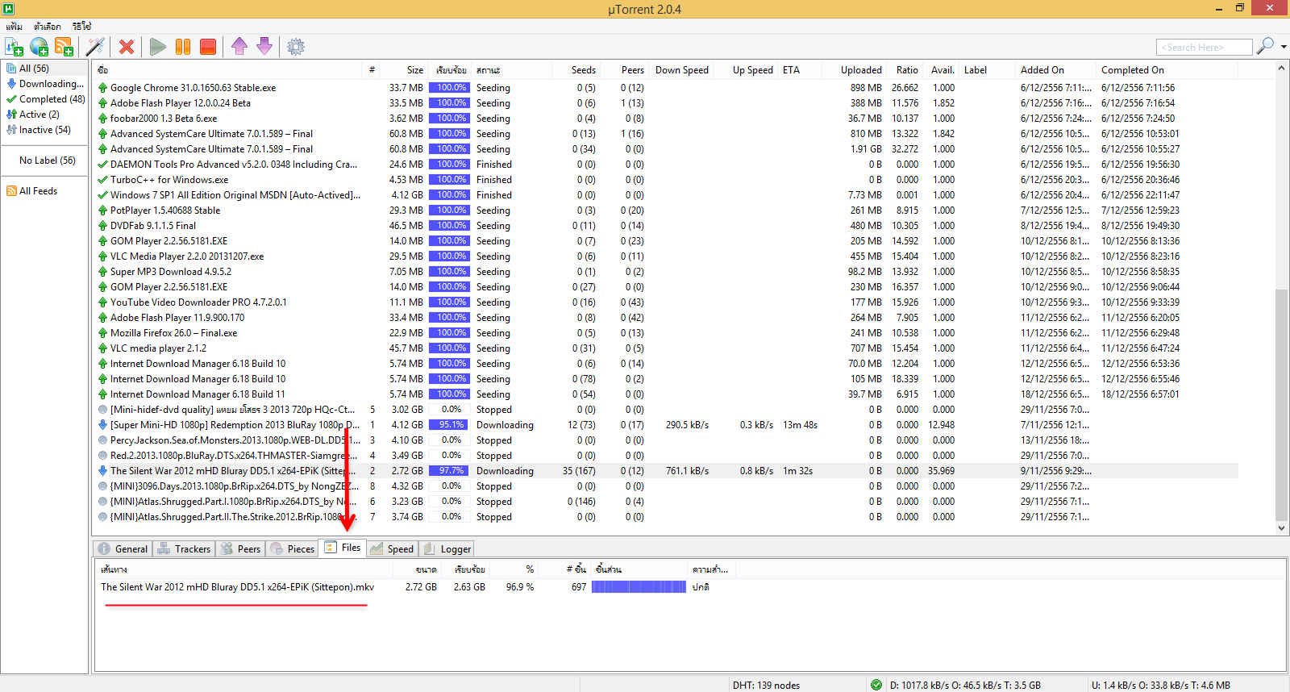The height and width of the screenshot is (692, 1290).
Task: Select the Files tab
Action: pyautogui.click(x=343, y=548)
